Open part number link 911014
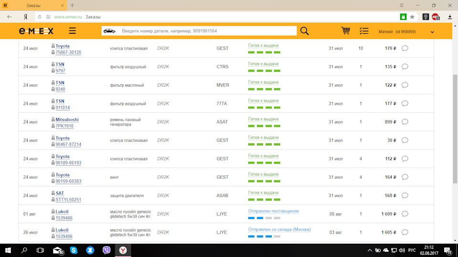Screen dimensions: 458x257 (x=62, y=108)
